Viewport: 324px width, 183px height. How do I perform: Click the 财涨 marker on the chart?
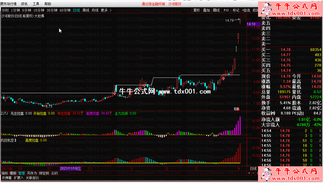(237, 109)
